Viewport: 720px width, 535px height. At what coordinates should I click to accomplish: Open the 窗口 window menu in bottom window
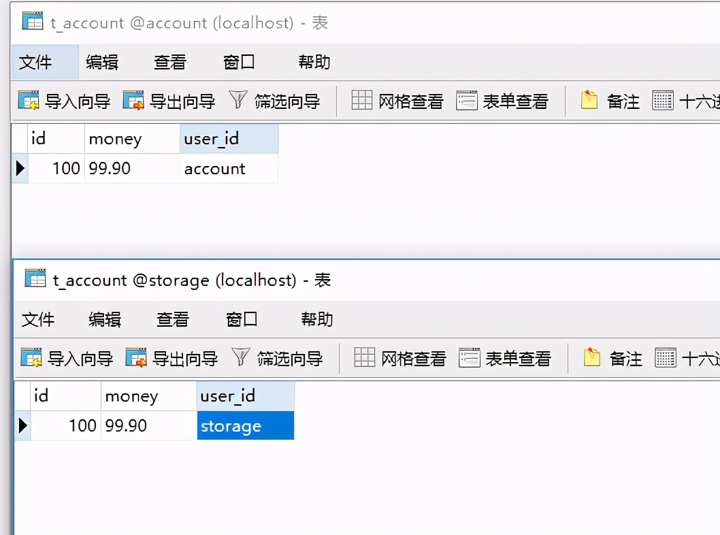[241, 319]
